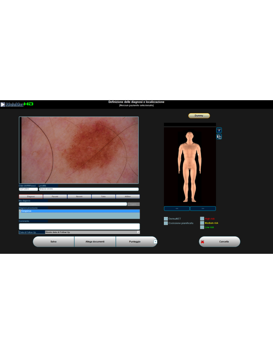Check the Low risk option
Screen dimensions: 273x354
[x=202, y=227]
